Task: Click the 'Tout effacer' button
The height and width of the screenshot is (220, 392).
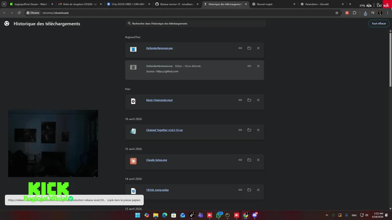Action: (379, 24)
